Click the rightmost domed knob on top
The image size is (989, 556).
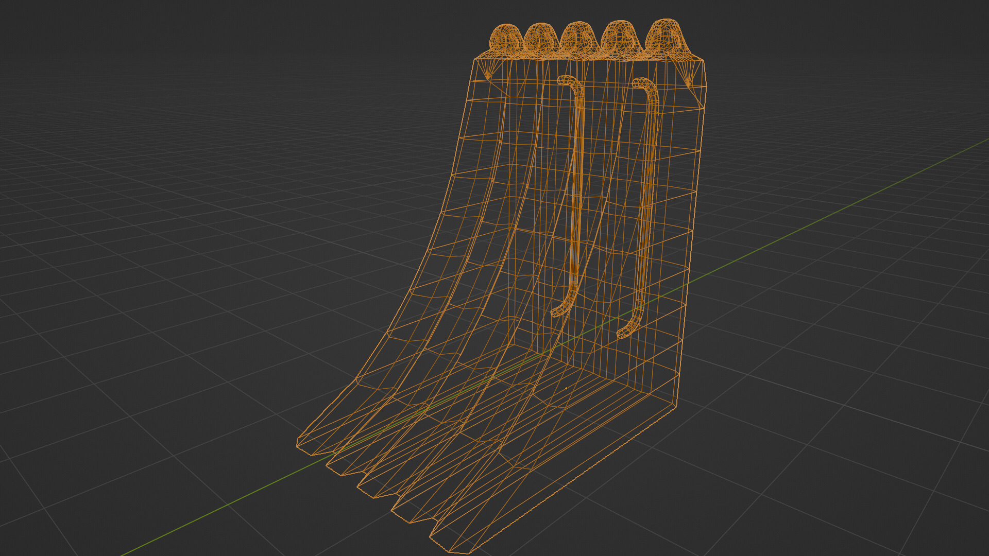coord(666,35)
